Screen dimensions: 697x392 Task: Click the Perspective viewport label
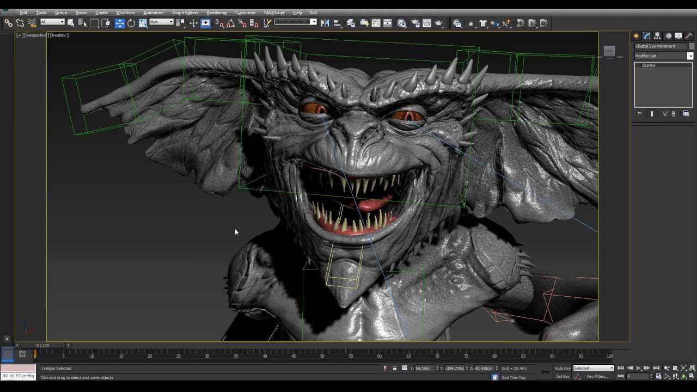click(x=36, y=35)
